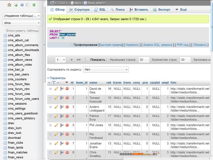
Task: Open the fman_clubs table in sidebar
Action: pyautogui.click(x=15, y=142)
